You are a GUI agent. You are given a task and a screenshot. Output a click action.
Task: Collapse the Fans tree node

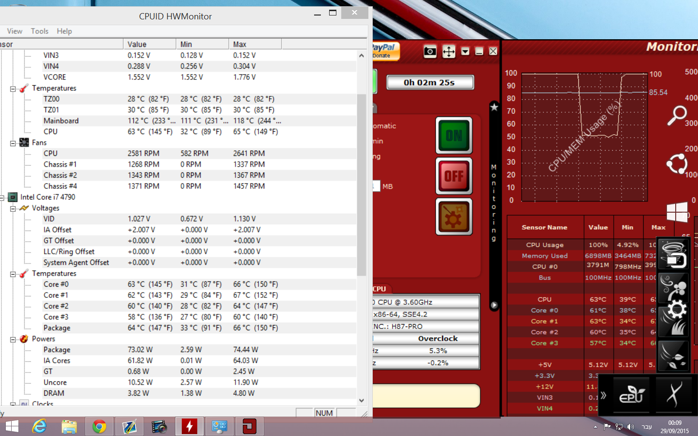tap(13, 143)
